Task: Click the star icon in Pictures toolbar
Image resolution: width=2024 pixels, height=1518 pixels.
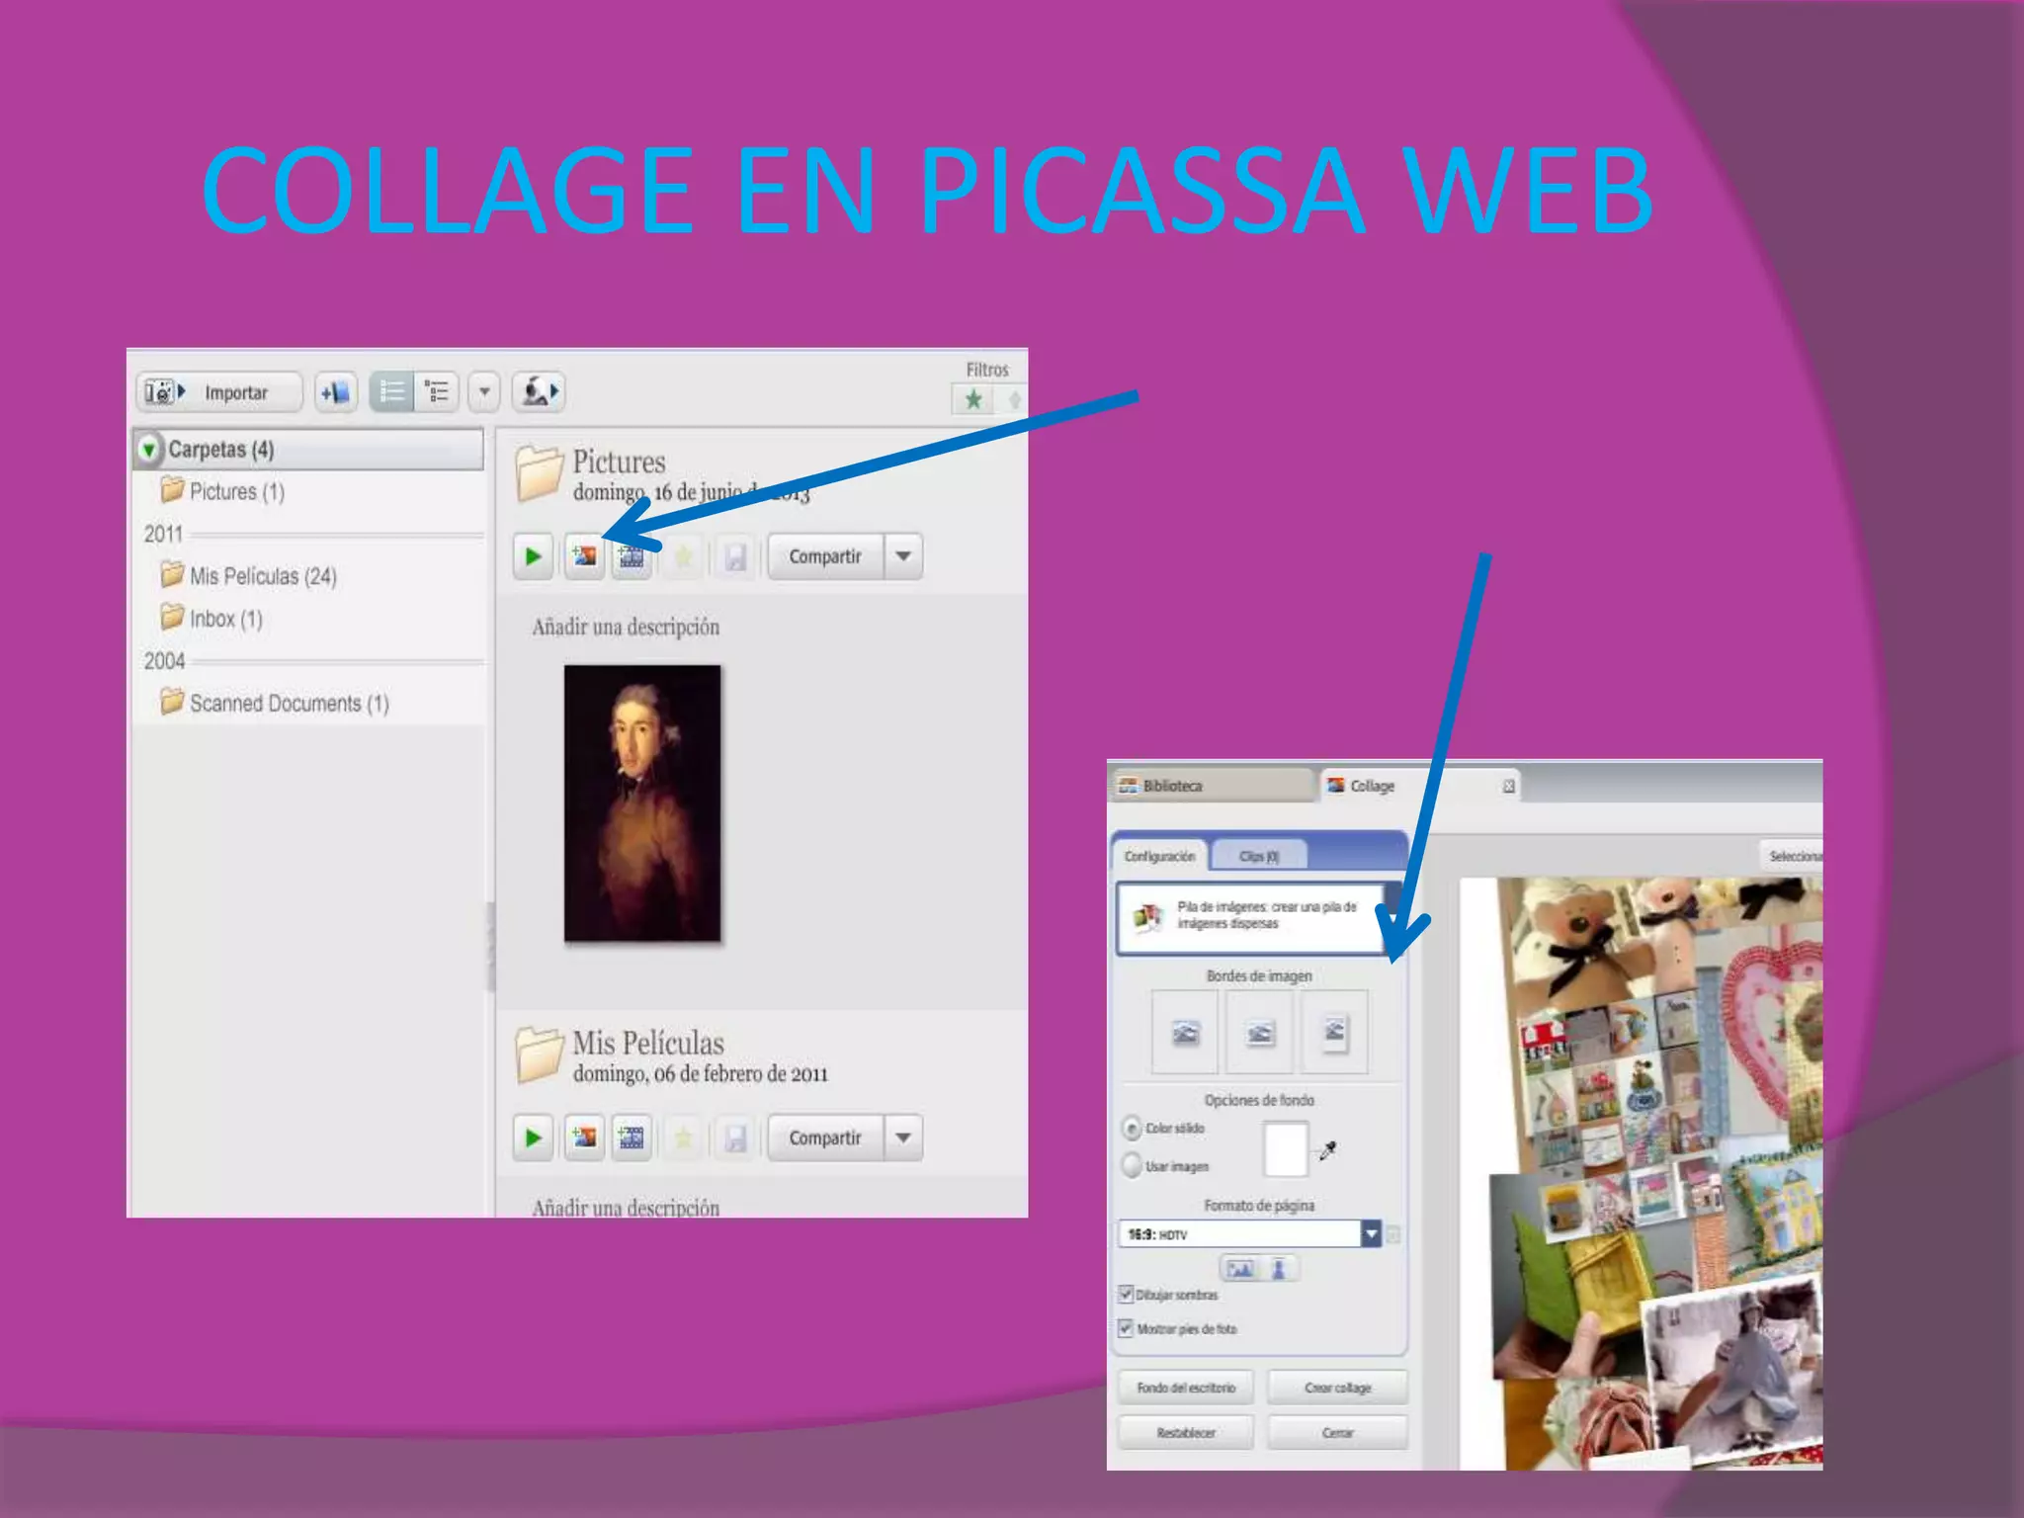Action: 683,556
